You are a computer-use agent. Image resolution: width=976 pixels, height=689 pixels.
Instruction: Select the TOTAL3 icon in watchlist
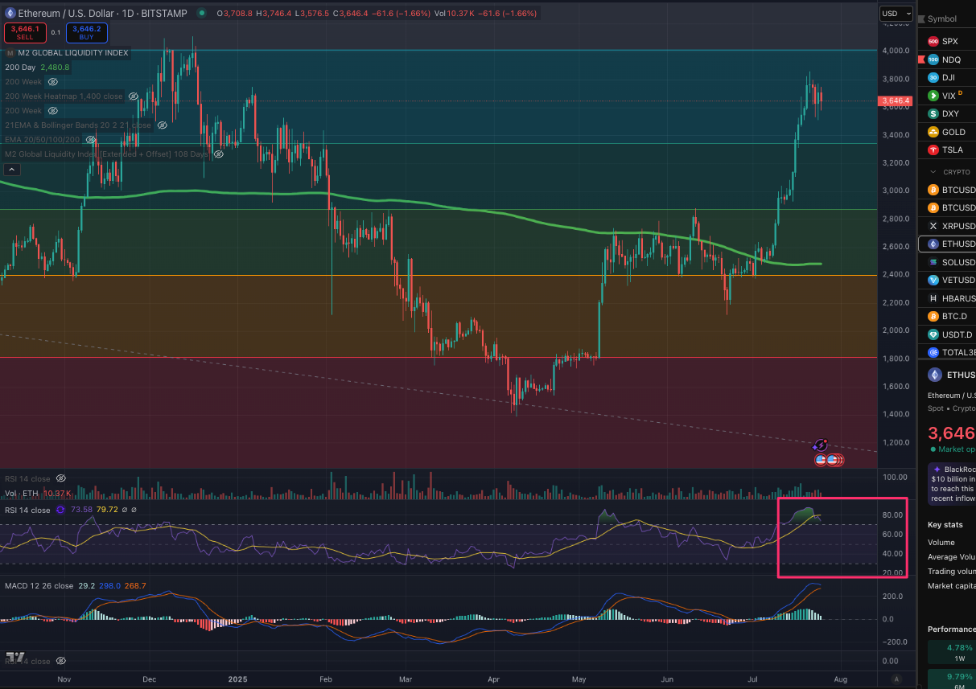coord(933,352)
